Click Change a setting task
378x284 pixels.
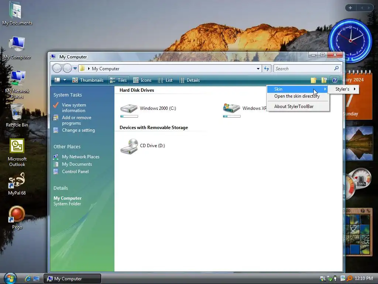coord(78,130)
